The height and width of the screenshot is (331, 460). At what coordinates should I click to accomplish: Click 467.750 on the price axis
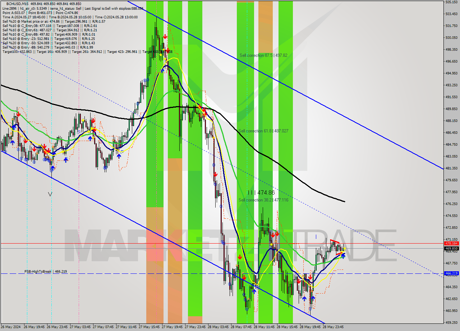[451, 263]
